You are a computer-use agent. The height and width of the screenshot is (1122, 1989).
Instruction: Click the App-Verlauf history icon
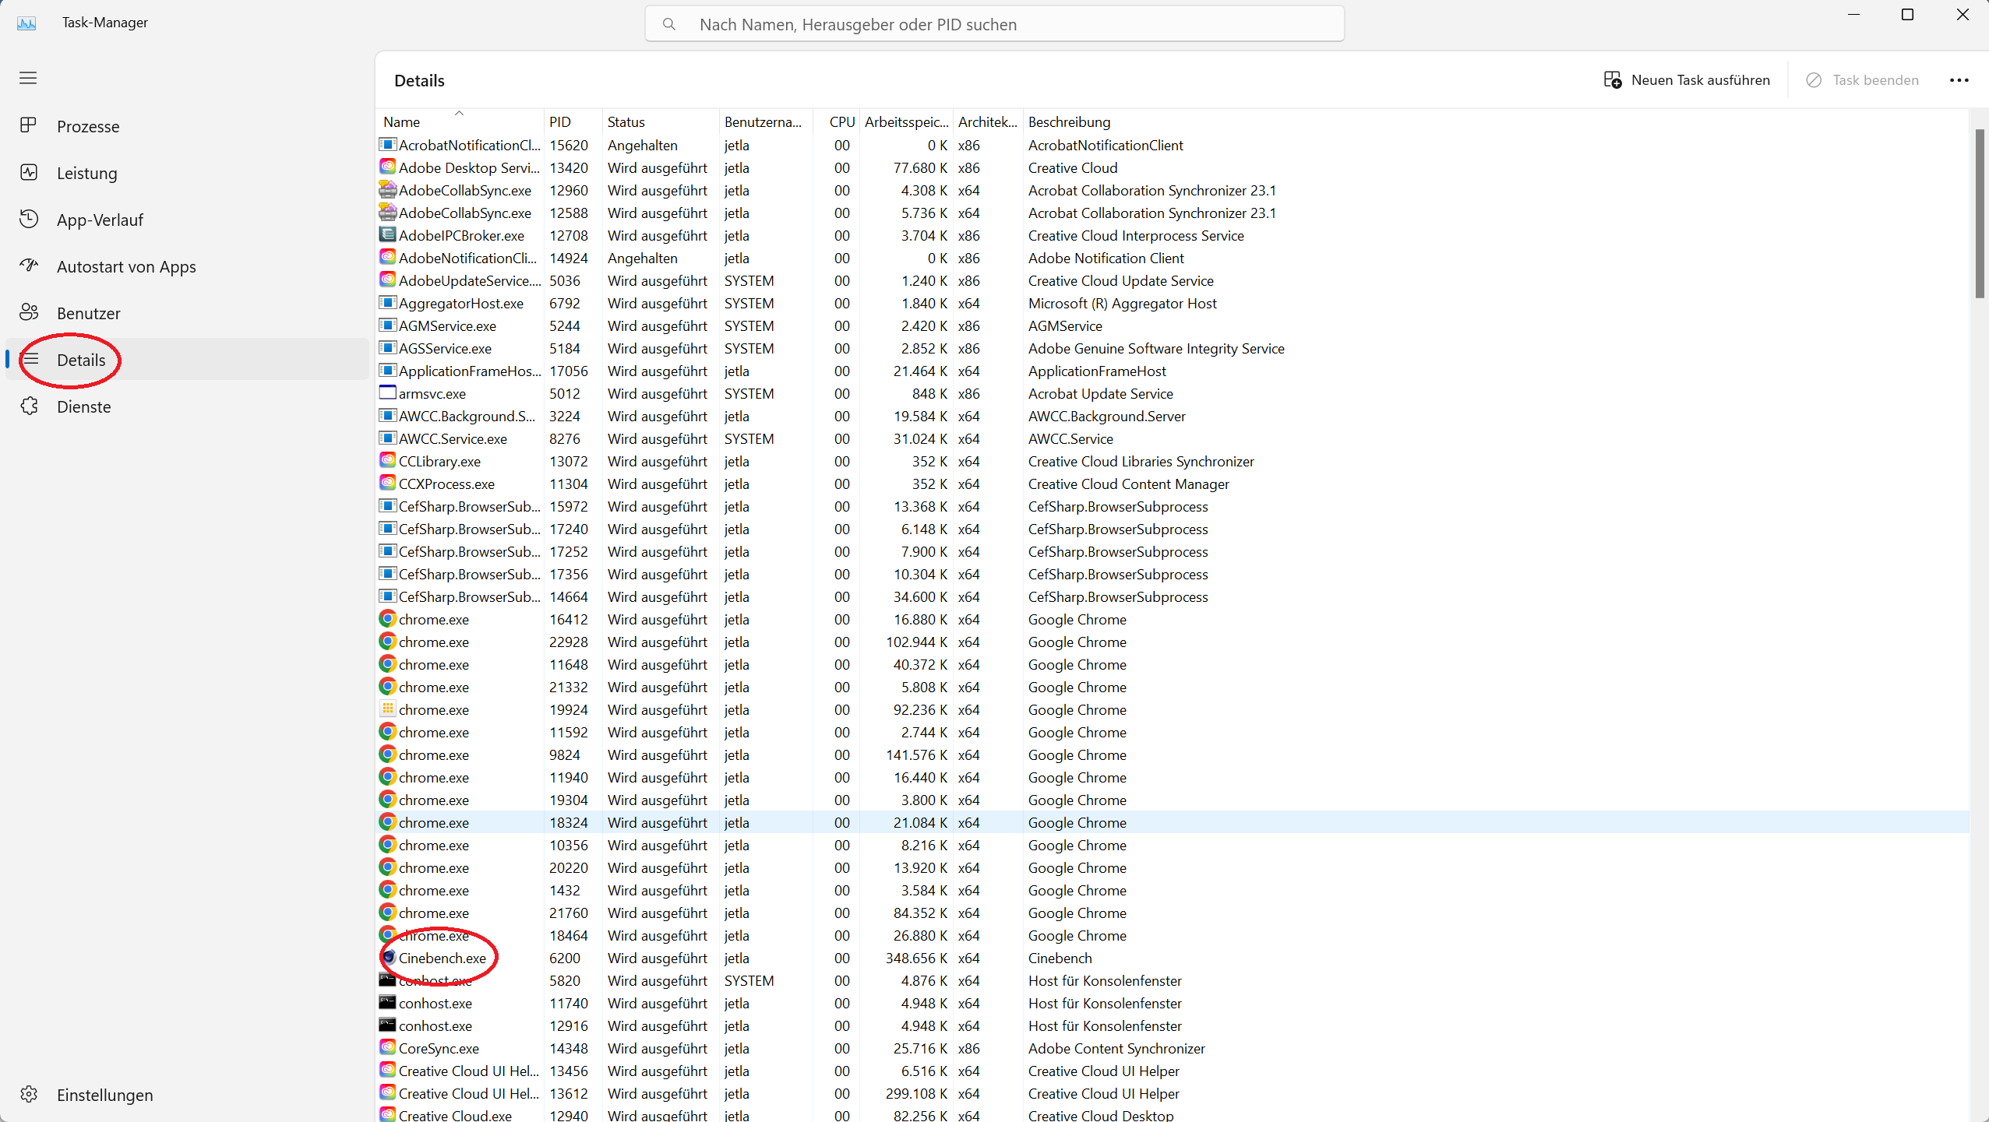29,219
